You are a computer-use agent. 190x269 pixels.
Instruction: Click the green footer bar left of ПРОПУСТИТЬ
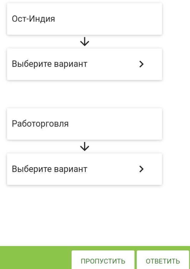click(35, 258)
